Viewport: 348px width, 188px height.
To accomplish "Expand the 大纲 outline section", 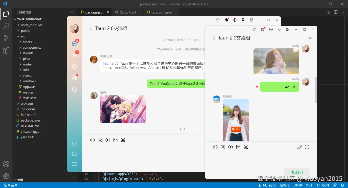I will tap(19, 180).
